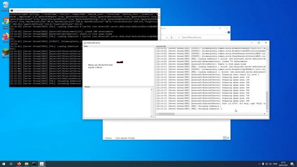
Task: Click the Log and chat horizontal scrollbar thumb
Action: [166, 114]
